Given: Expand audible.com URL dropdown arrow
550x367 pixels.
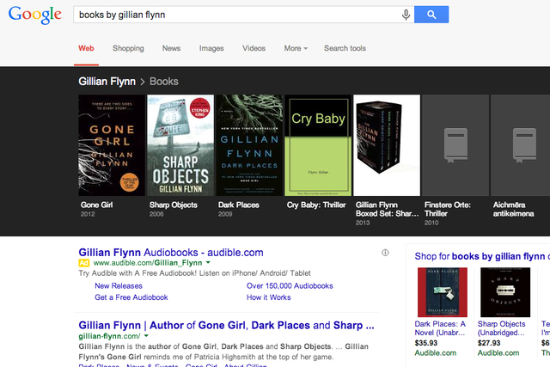Looking at the screenshot, I should click(208, 262).
